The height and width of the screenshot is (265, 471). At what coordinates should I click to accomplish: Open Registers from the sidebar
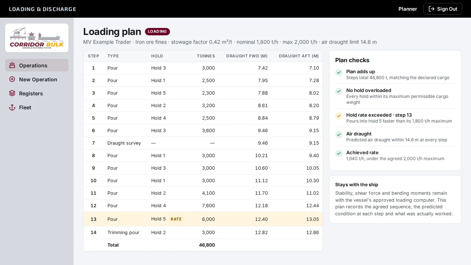pos(37,93)
